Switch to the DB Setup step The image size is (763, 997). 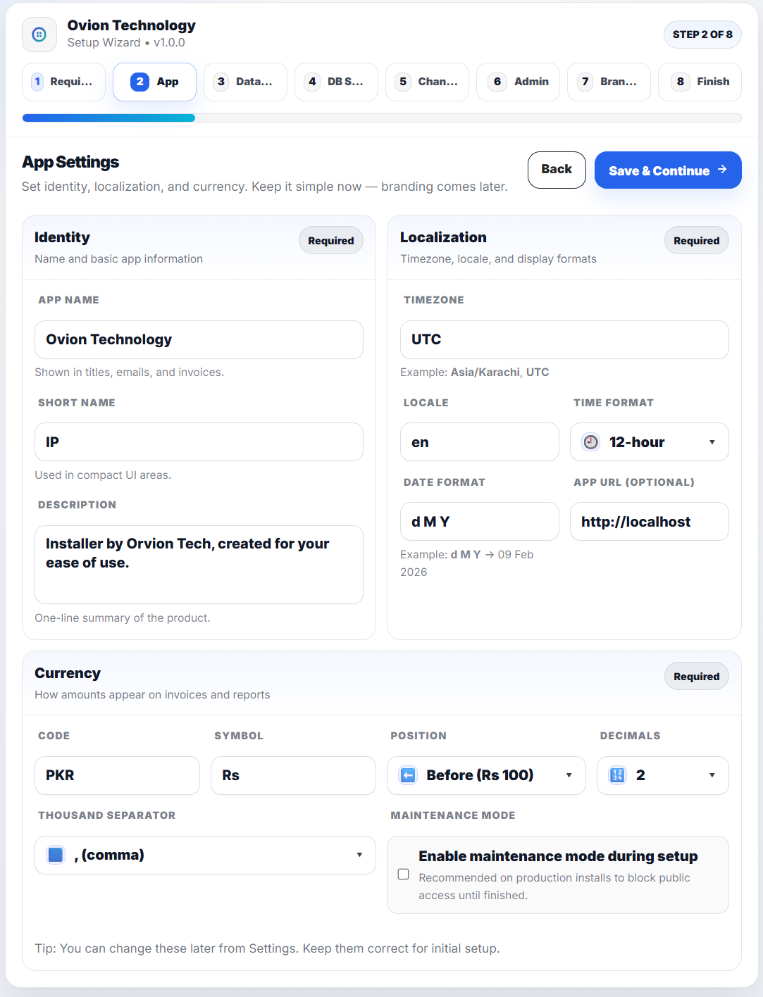pyautogui.click(x=336, y=82)
